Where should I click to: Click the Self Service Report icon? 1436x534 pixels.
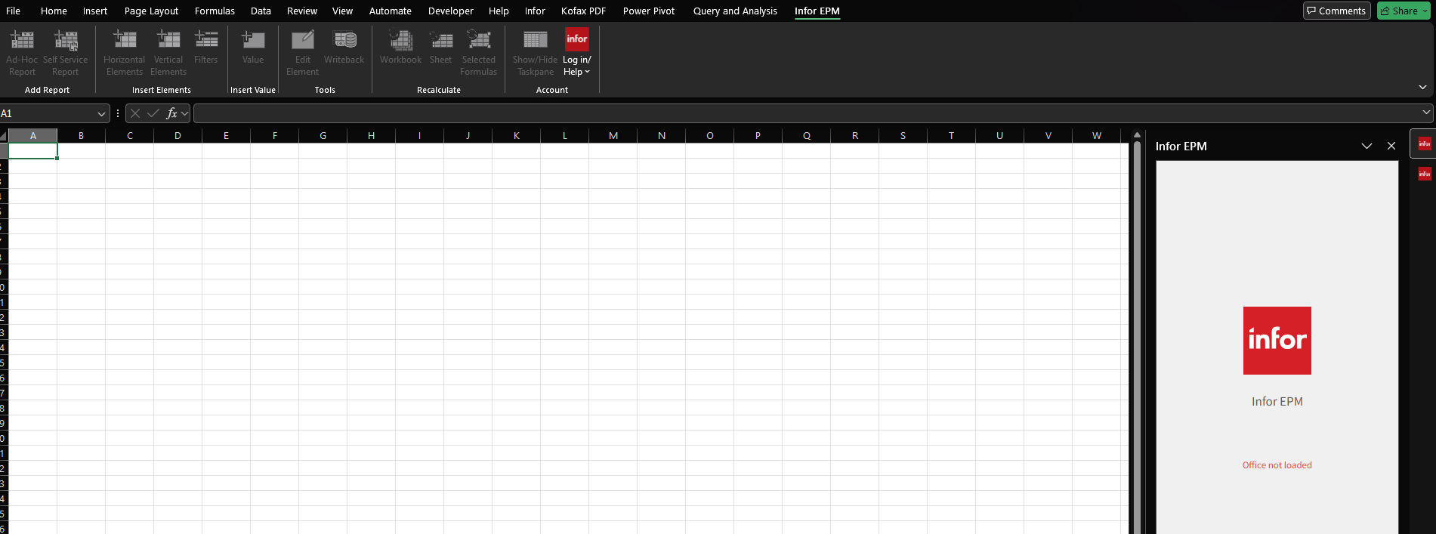[x=66, y=52]
